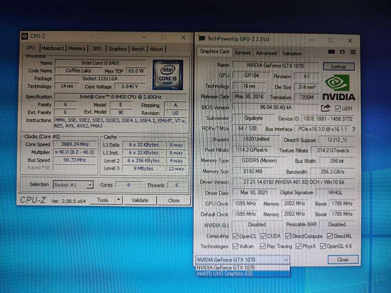Viewport: 391px width, 293px height.
Task: Open the Advanced tab in GPU-Z
Action: pyautogui.click(x=266, y=53)
